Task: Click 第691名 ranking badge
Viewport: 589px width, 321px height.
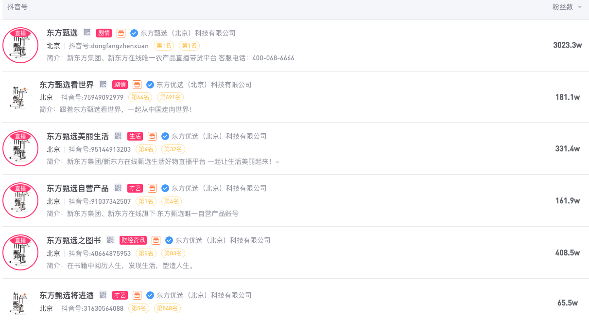Action: point(170,97)
